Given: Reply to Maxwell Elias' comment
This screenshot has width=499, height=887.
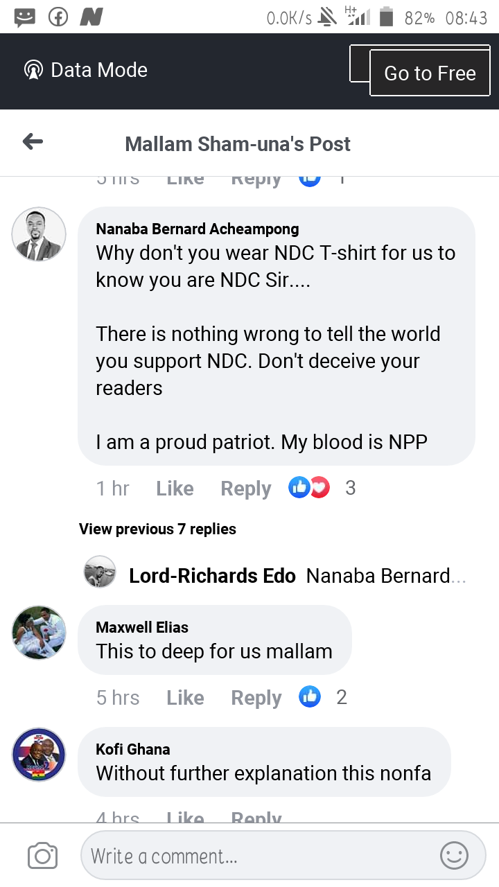Looking at the screenshot, I should tap(256, 698).
